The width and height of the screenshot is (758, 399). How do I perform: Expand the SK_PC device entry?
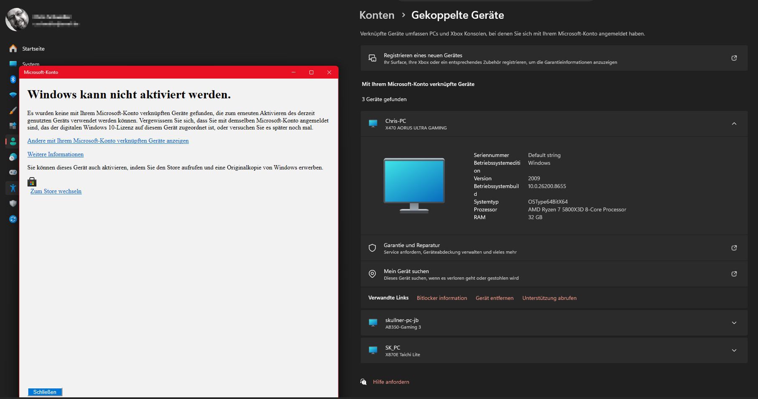coord(734,350)
